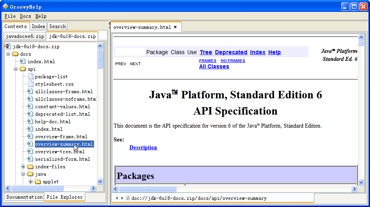Select the File Explorer bottom tab
The width and height of the screenshot is (370, 207).
click(64, 197)
